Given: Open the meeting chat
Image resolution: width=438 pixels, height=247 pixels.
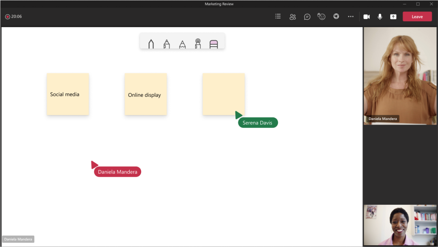Looking at the screenshot, I should coord(307,17).
